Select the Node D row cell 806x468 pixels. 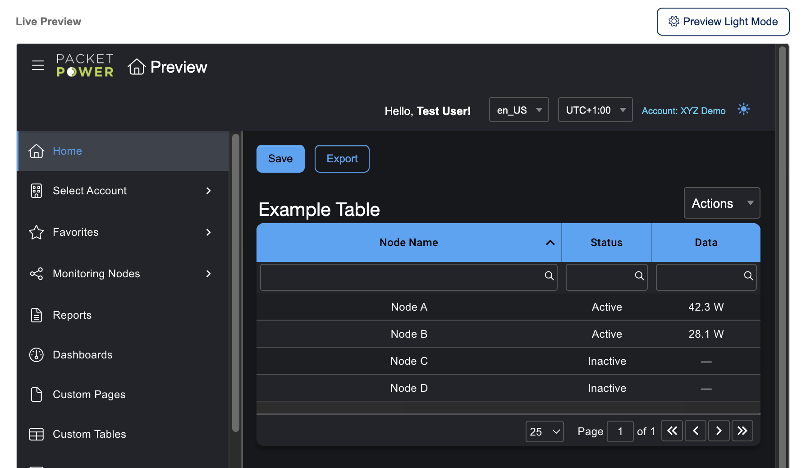409,388
